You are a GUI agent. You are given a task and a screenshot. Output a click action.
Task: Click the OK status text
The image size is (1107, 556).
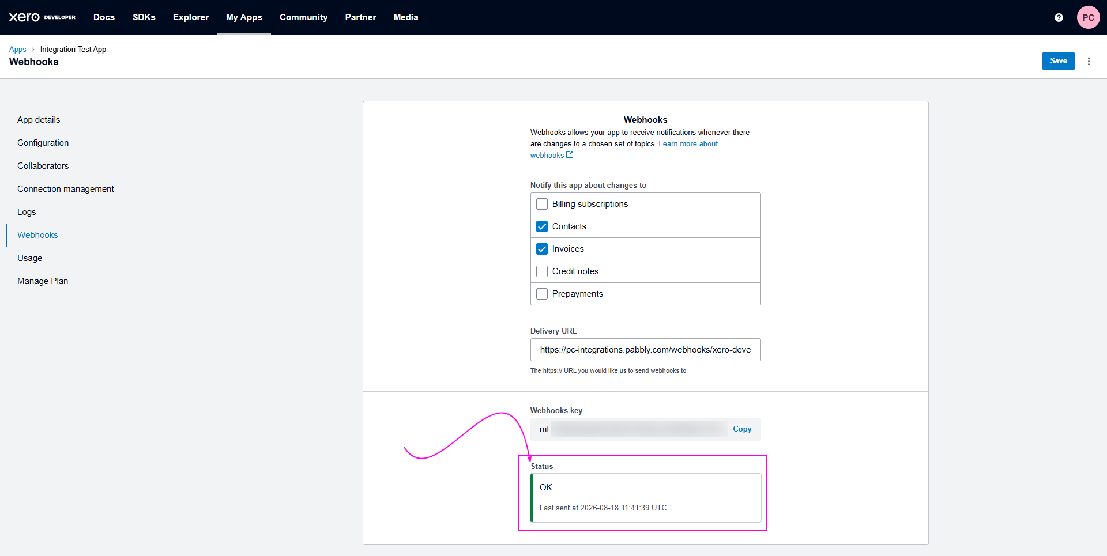coord(546,487)
